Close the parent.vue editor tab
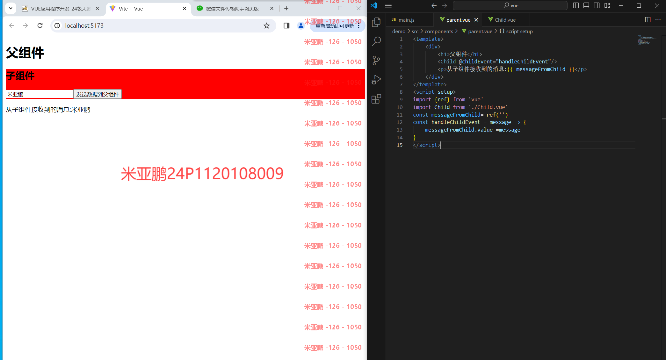Screen dimensions: 666x360 (x=476, y=20)
